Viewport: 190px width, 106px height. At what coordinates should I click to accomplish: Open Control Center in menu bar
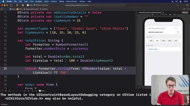click(180, 1)
